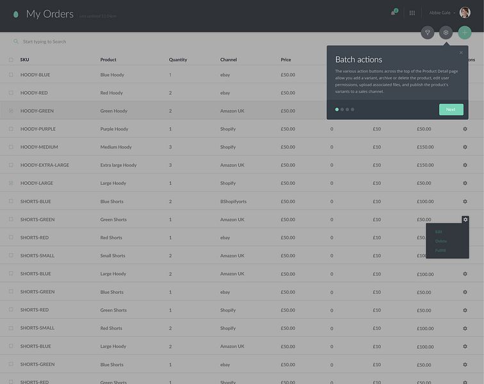Image resolution: width=484 pixels, height=384 pixels.
Task: Sort by the Product column header
Action: click(x=108, y=60)
